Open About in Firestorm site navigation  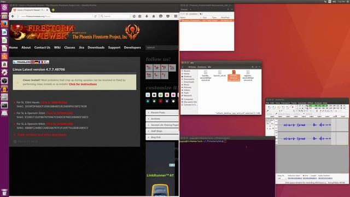pos(26,48)
